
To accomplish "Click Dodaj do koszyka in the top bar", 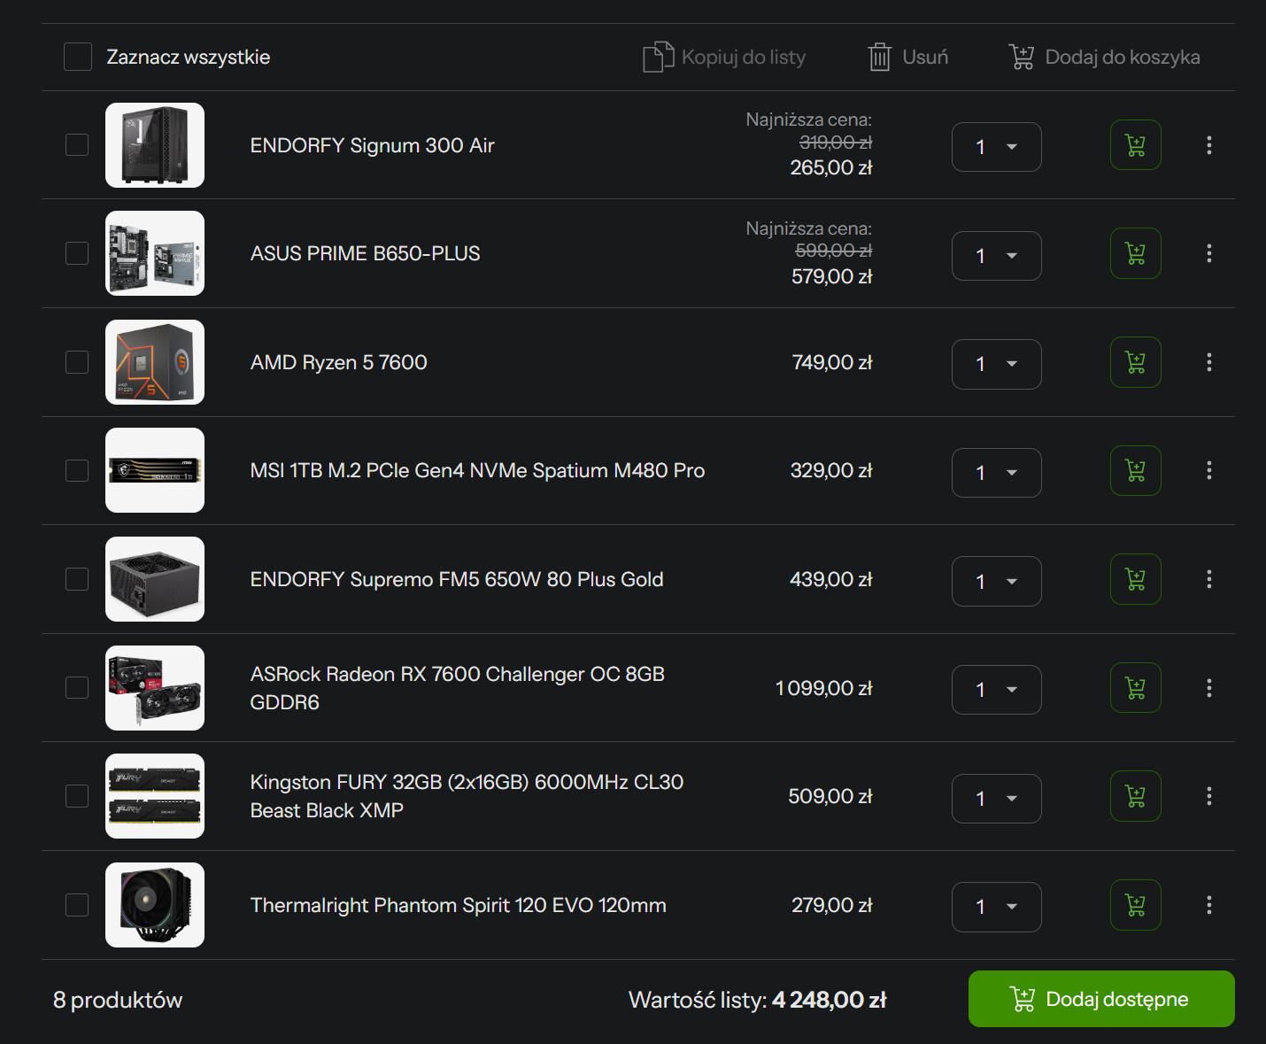I will pyautogui.click(x=1104, y=58).
